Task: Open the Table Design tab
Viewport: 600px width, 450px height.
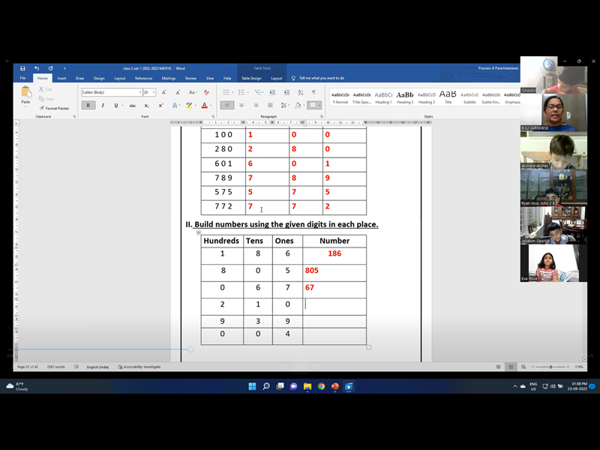Action: (x=250, y=78)
